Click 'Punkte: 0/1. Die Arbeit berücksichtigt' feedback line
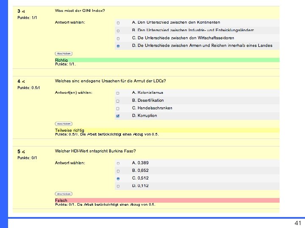The height and width of the screenshot is (228, 305). (105, 204)
